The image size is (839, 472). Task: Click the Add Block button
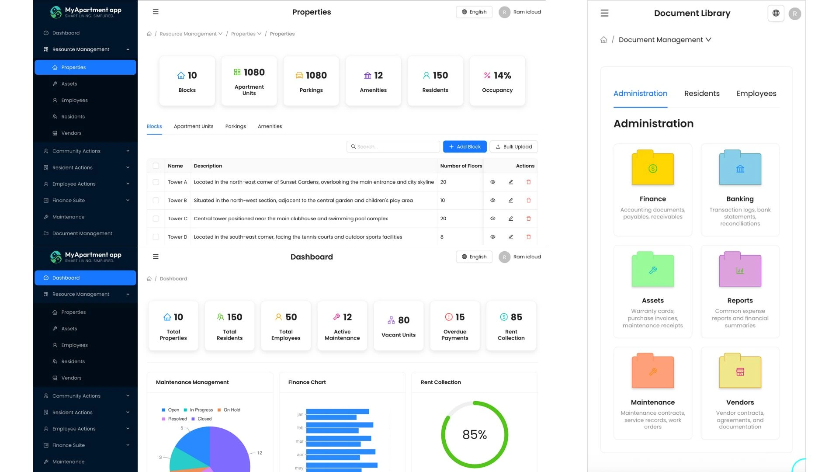coord(465,147)
